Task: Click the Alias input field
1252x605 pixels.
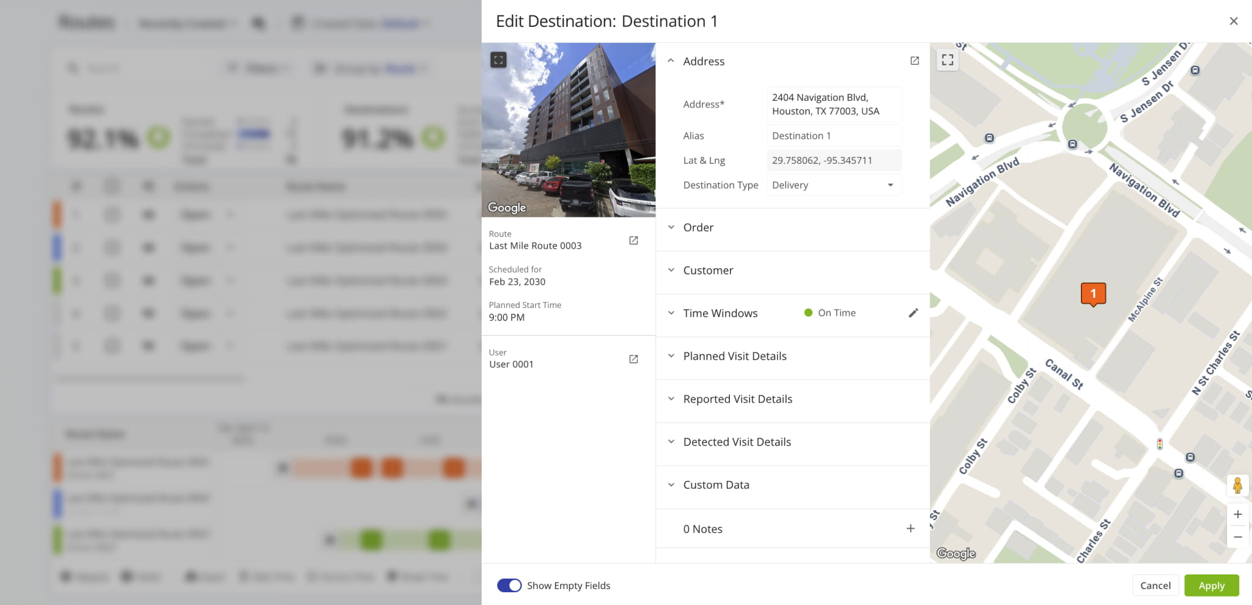Action: pos(834,136)
